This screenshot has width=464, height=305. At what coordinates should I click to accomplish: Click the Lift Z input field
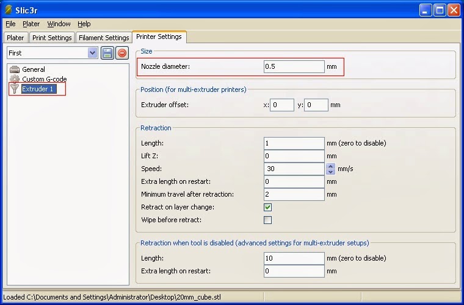(294, 156)
